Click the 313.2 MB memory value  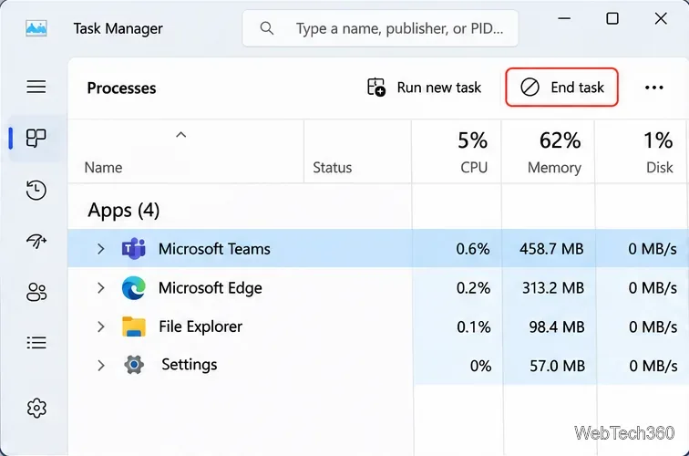point(553,288)
